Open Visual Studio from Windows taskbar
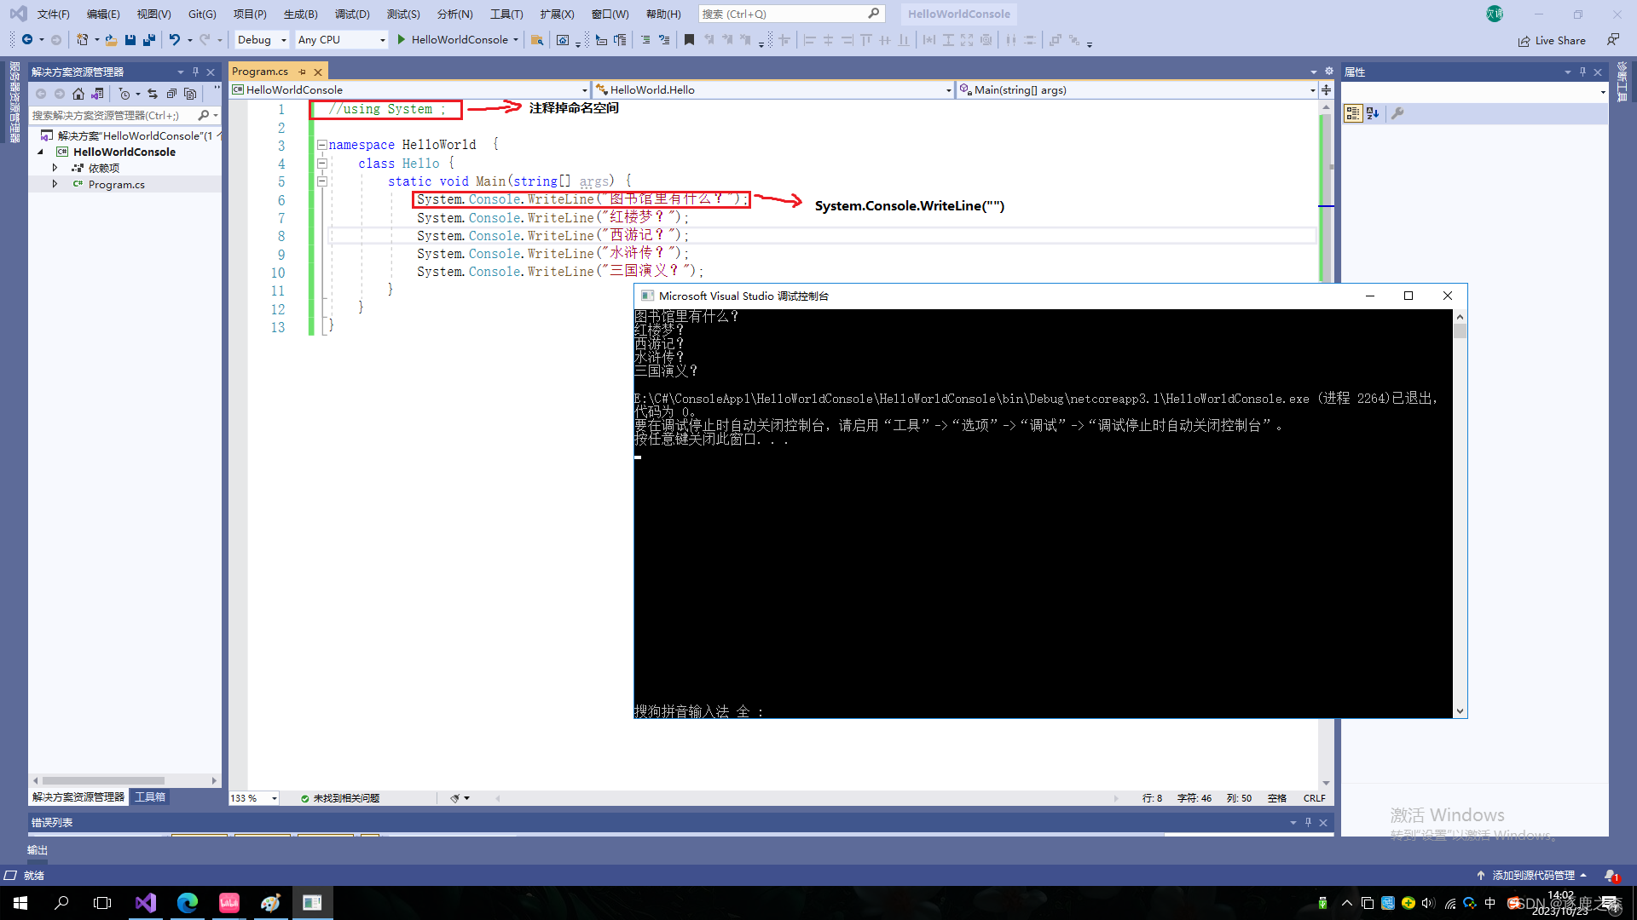Viewport: 1637px width, 920px height. [146, 902]
